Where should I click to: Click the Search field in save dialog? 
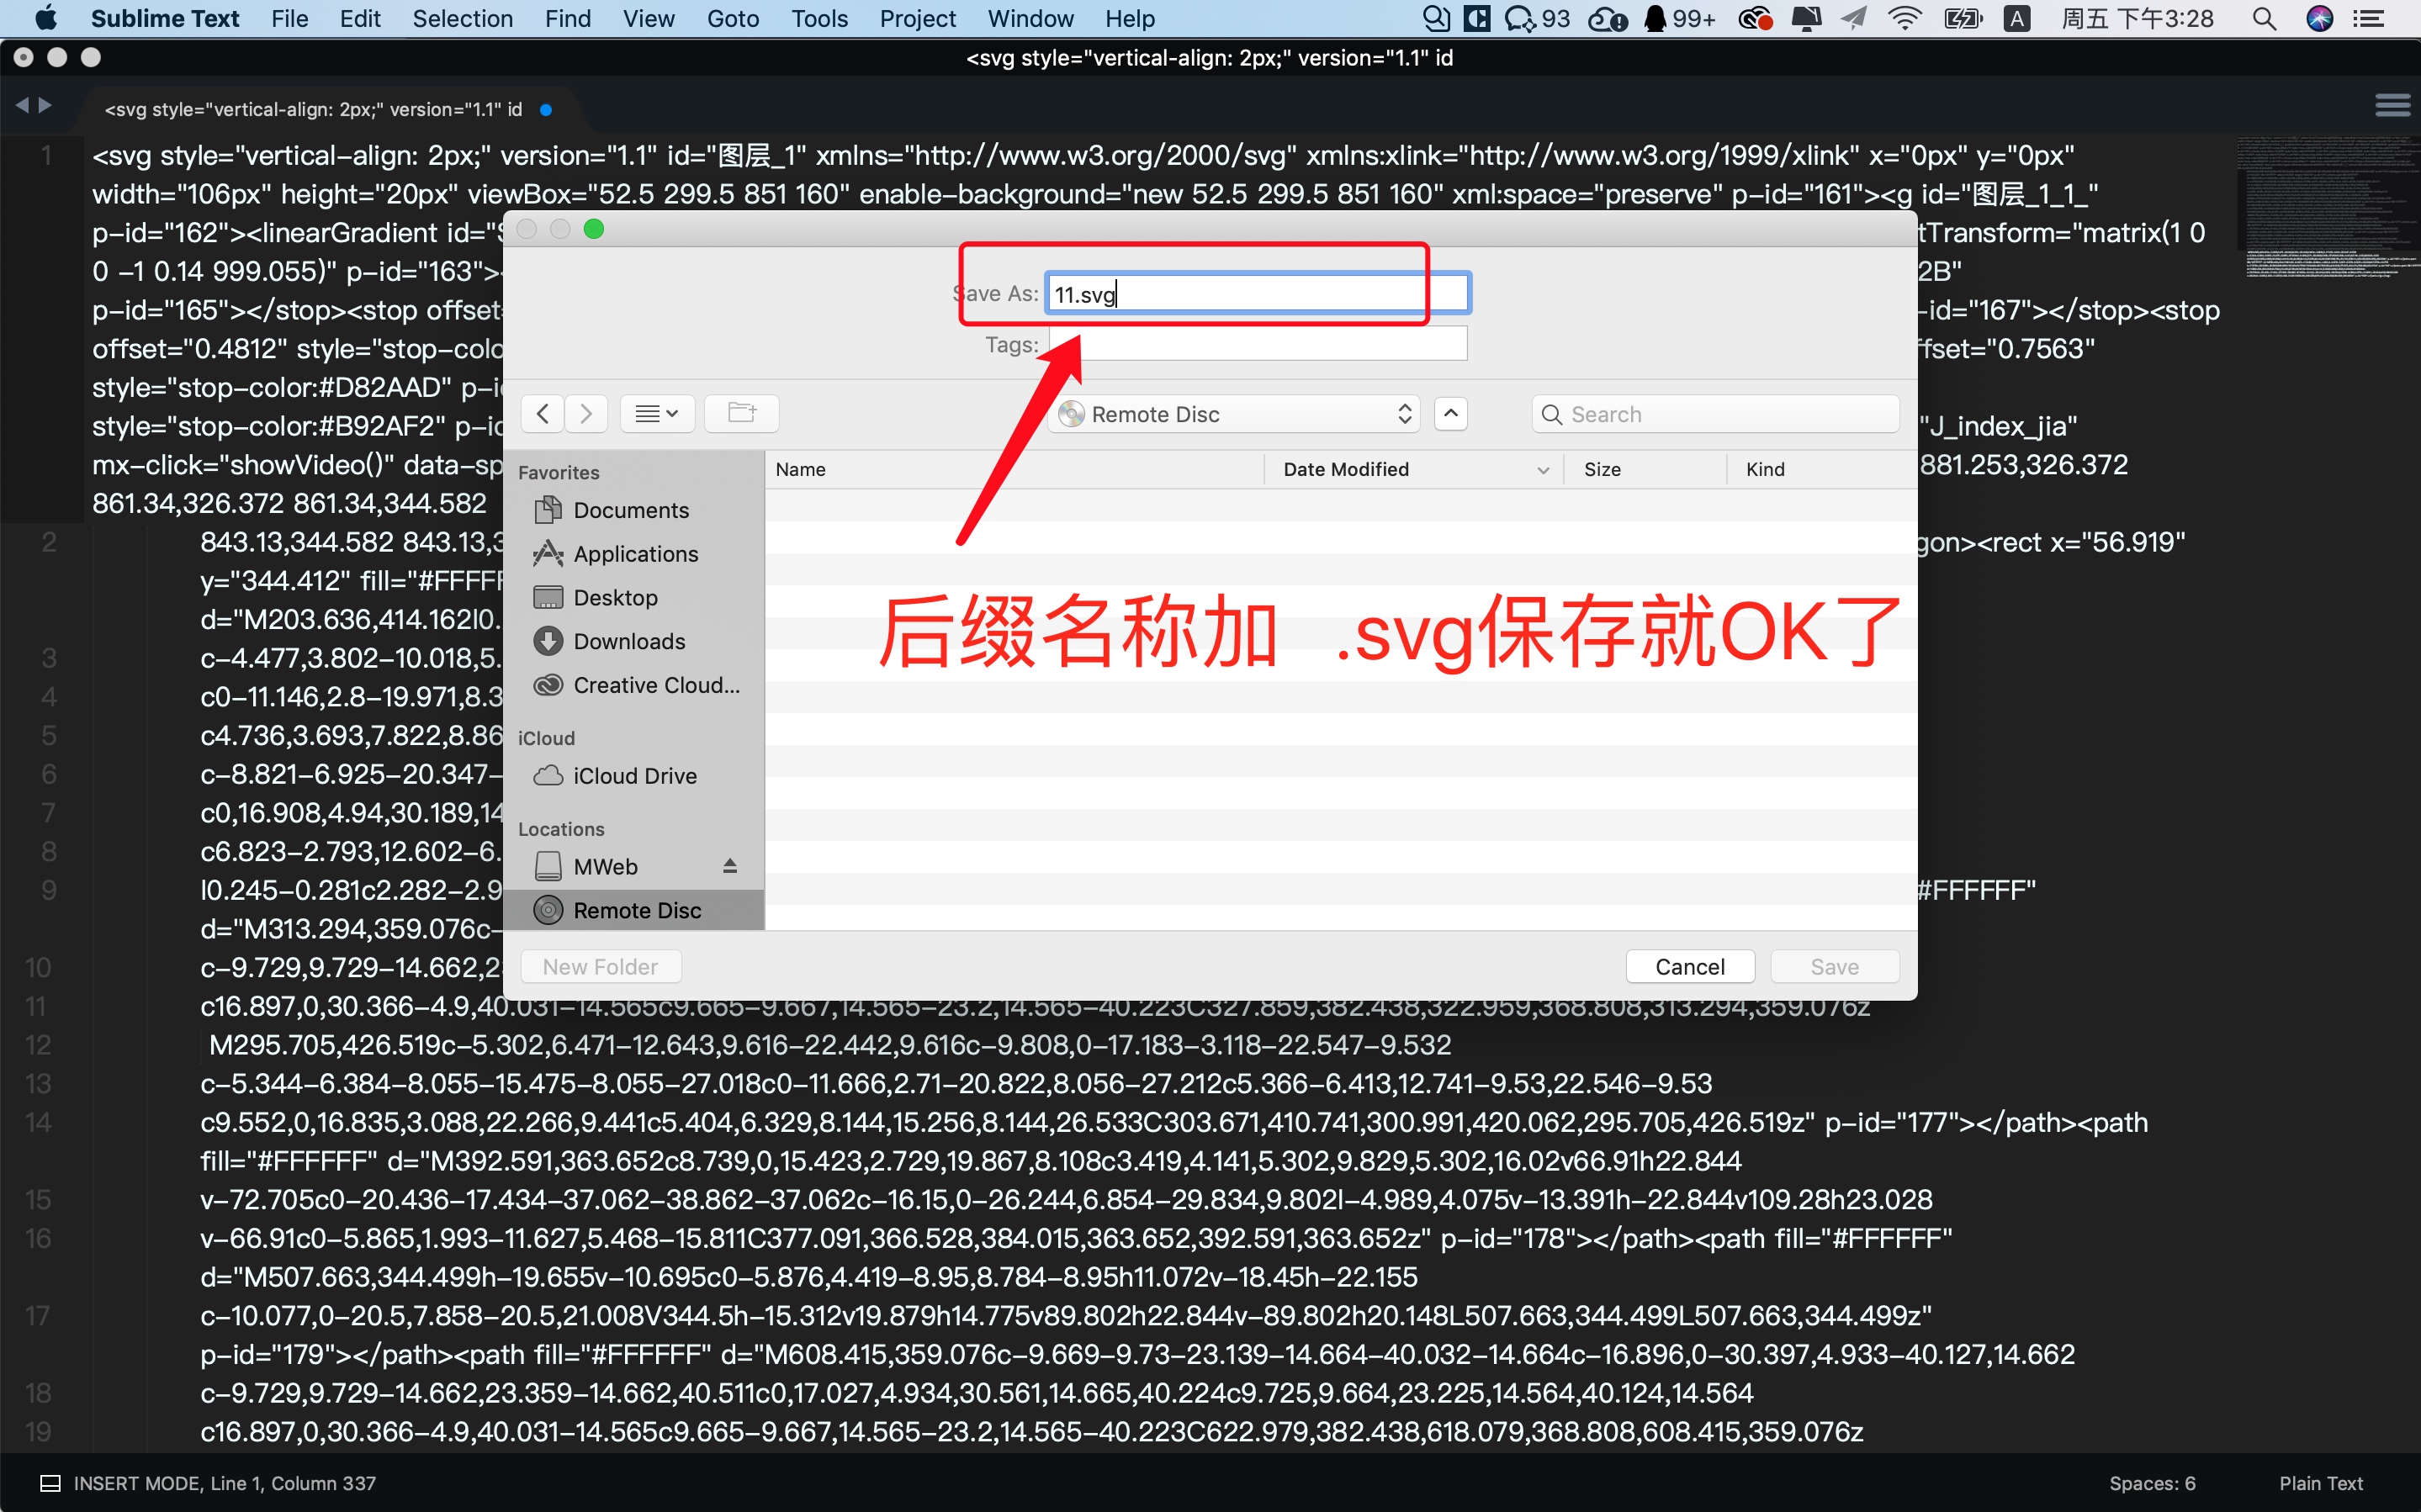1715,414
